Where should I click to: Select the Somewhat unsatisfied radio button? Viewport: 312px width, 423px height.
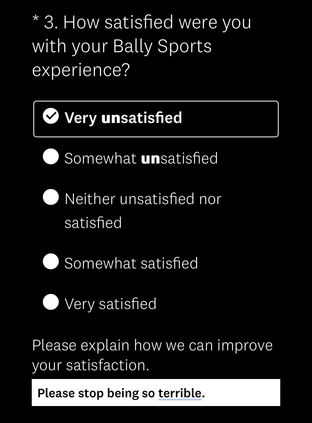pyautogui.click(x=51, y=157)
